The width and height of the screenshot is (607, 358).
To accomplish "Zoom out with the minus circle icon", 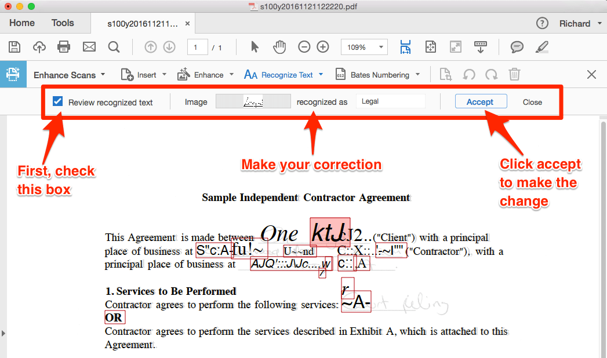I will click(x=304, y=47).
